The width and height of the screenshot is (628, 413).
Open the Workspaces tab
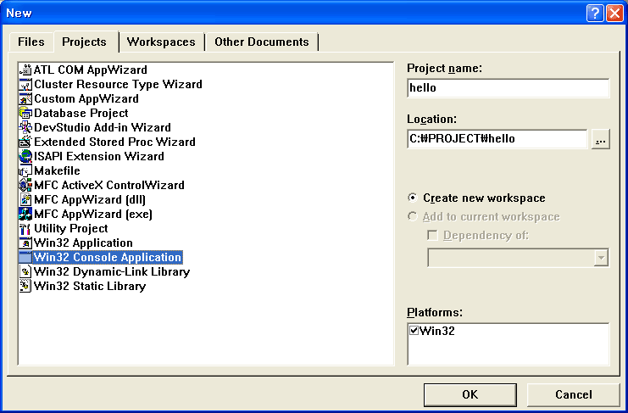(161, 42)
